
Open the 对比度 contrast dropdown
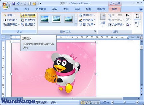coord(10,20)
